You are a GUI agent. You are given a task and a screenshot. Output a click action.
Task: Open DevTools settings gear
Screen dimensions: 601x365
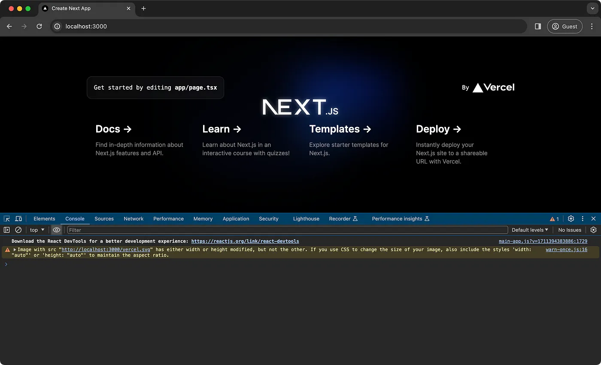(571, 218)
